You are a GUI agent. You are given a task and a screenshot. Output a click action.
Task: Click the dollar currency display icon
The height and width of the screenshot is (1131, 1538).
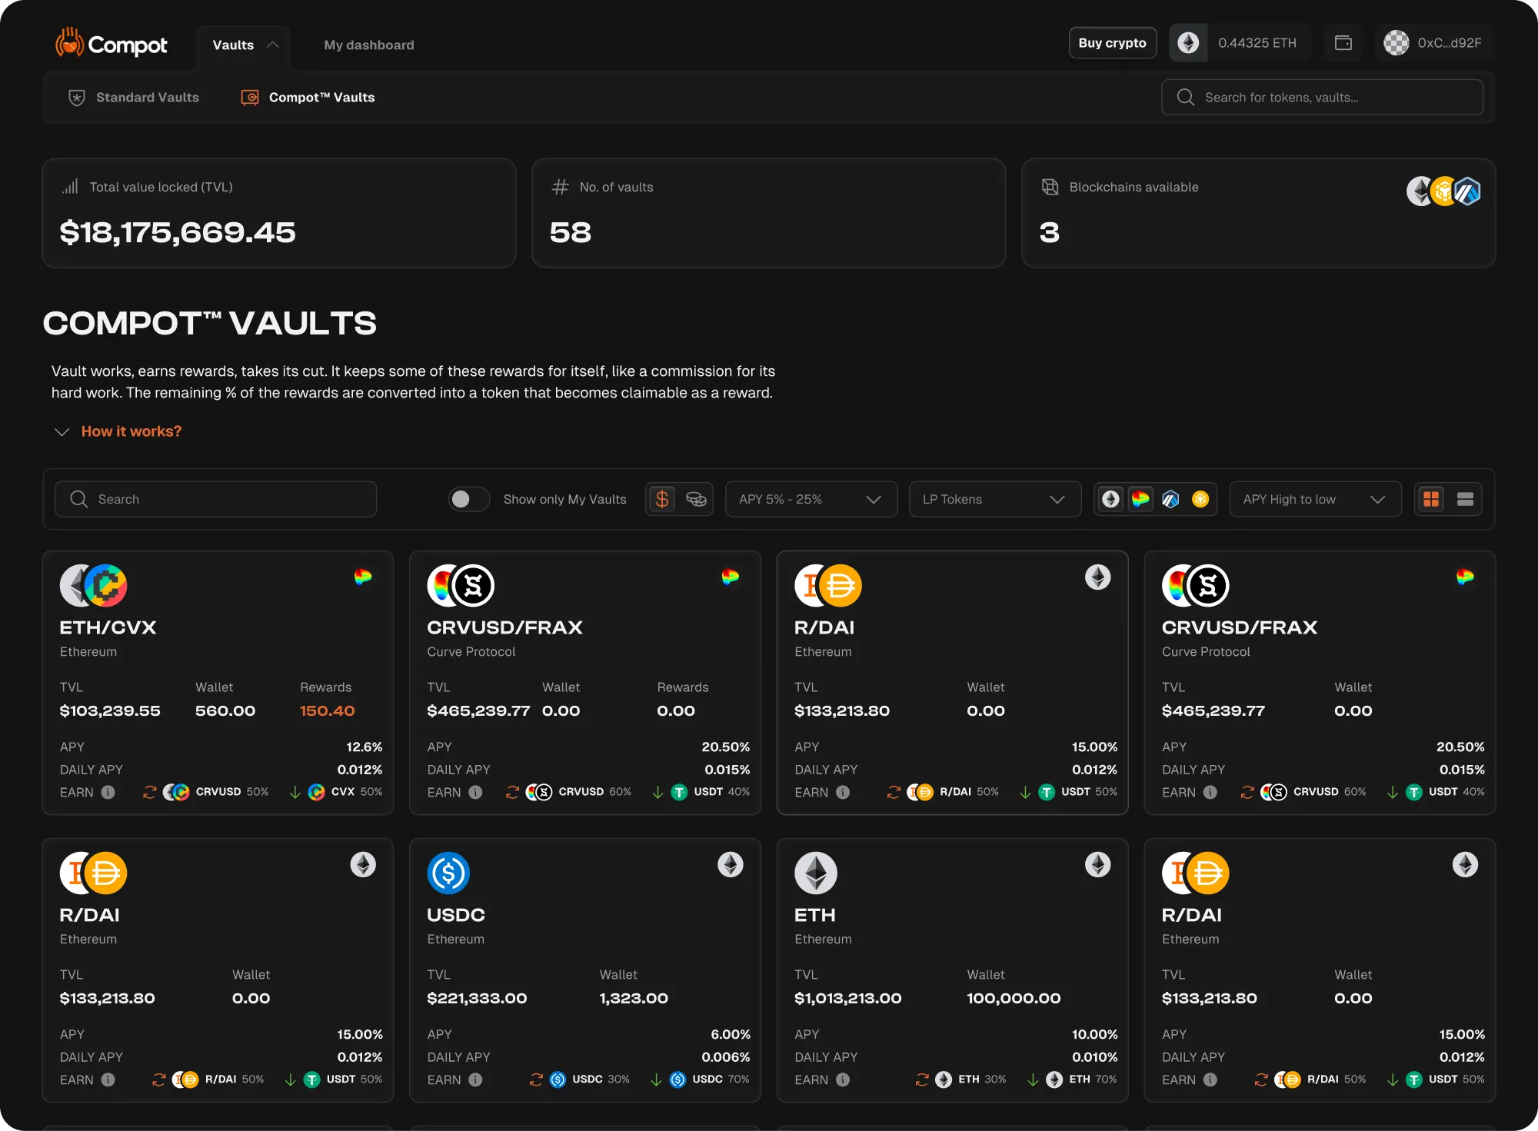pyautogui.click(x=663, y=499)
